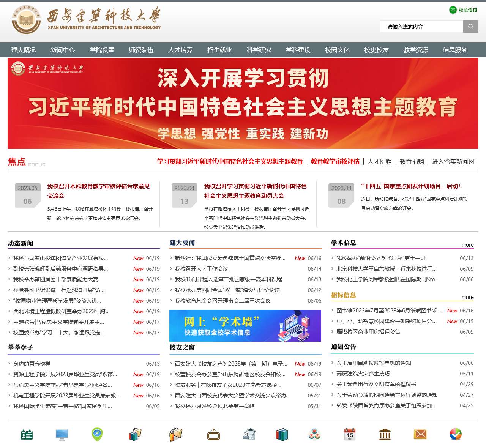Open the 招生就业 navigation menu
Viewport: 486px width, 443px height.
tap(219, 50)
